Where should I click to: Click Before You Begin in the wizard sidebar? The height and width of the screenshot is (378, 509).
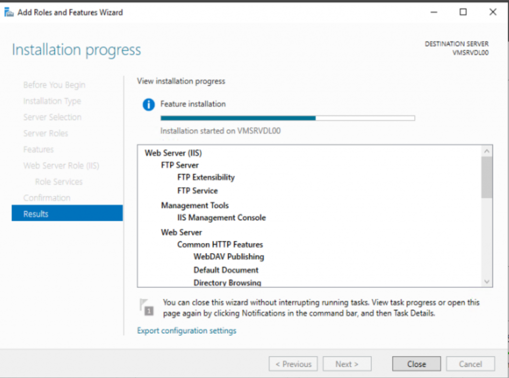[54, 85]
